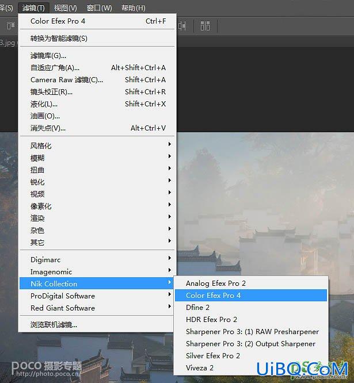Choose 镜头校正(R)... filter

tap(97, 92)
